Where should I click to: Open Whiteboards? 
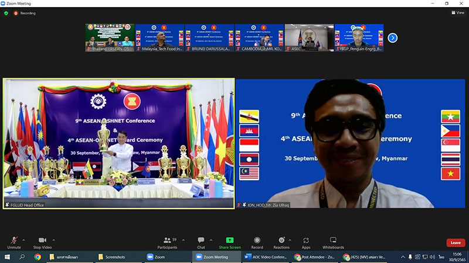pos(333,242)
